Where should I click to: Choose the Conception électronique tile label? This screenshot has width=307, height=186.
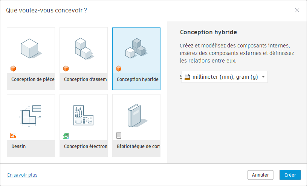click(x=86, y=146)
